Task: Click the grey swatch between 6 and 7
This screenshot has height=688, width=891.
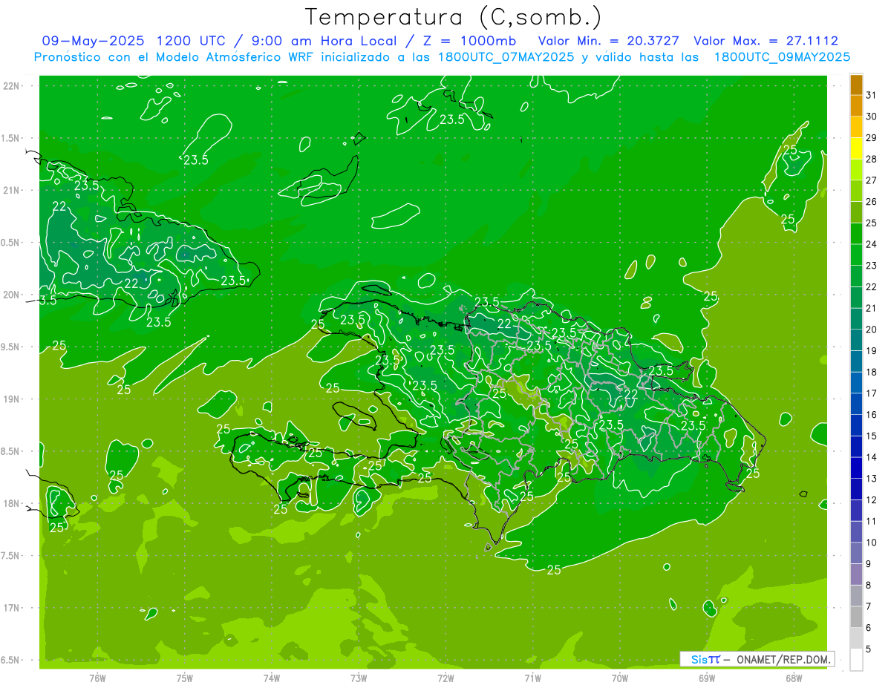Action: [x=856, y=617]
